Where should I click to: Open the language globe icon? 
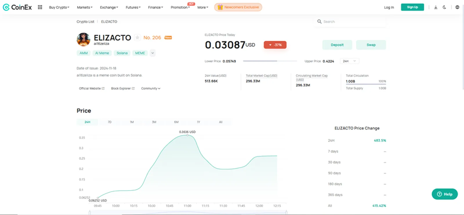[457, 7]
